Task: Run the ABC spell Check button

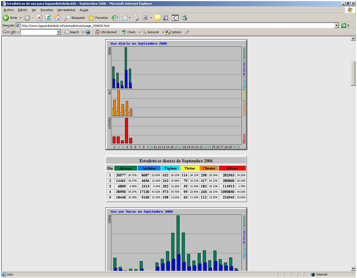Action: pos(129,32)
